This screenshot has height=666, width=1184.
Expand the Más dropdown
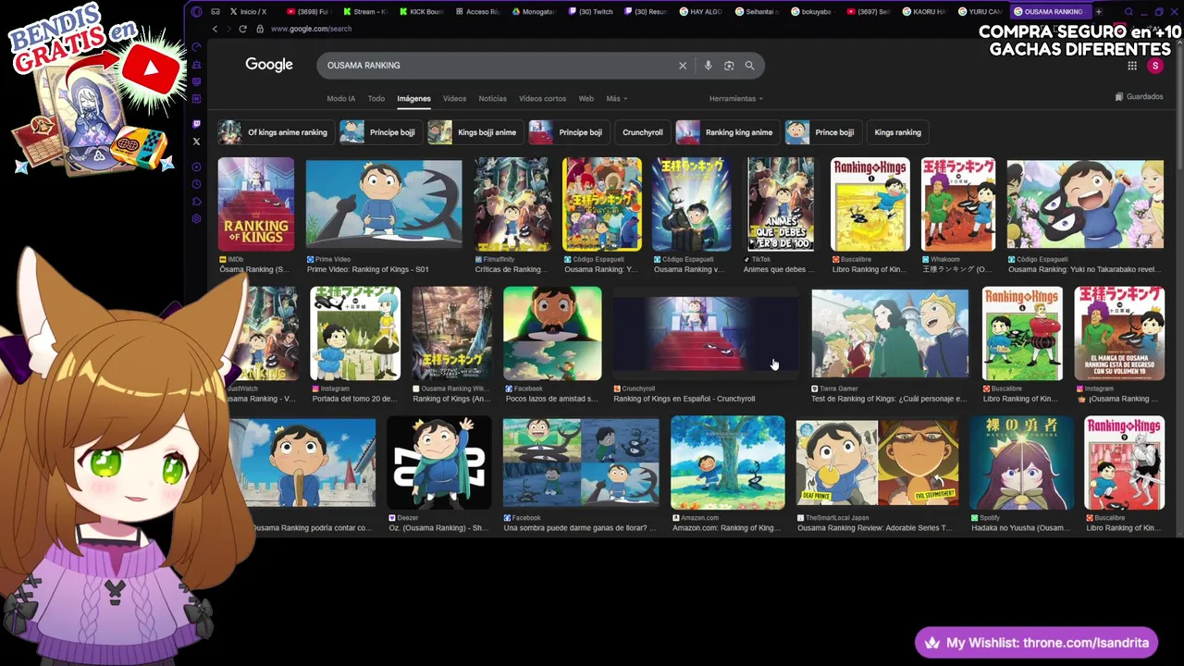click(x=616, y=99)
